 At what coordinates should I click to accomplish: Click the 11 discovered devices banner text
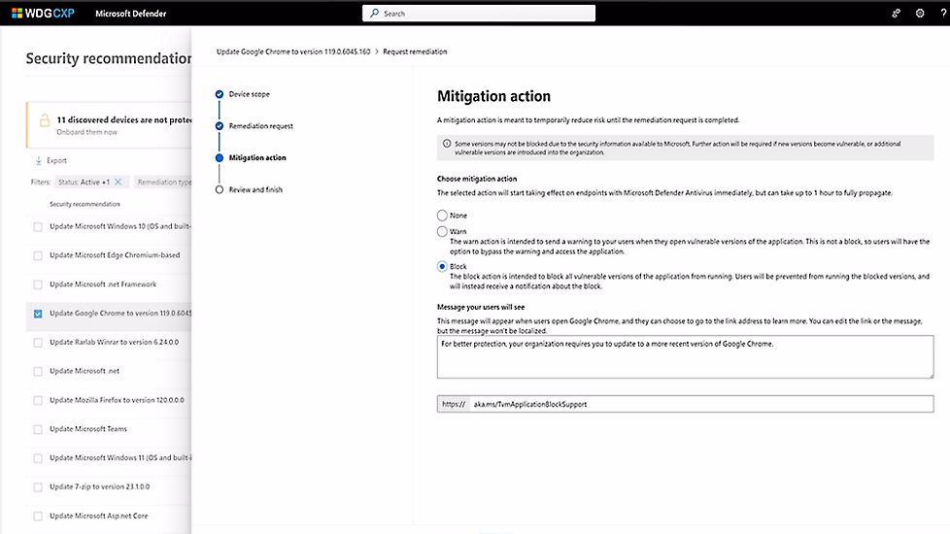(x=124, y=119)
